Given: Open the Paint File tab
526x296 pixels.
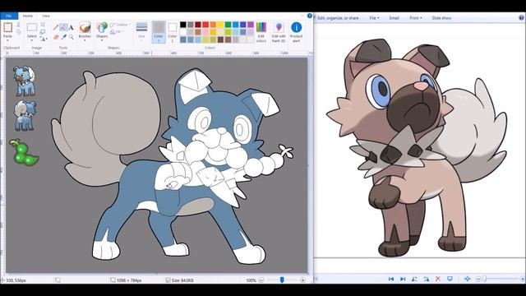Looking at the screenshot, I should (x=9, y=16).
